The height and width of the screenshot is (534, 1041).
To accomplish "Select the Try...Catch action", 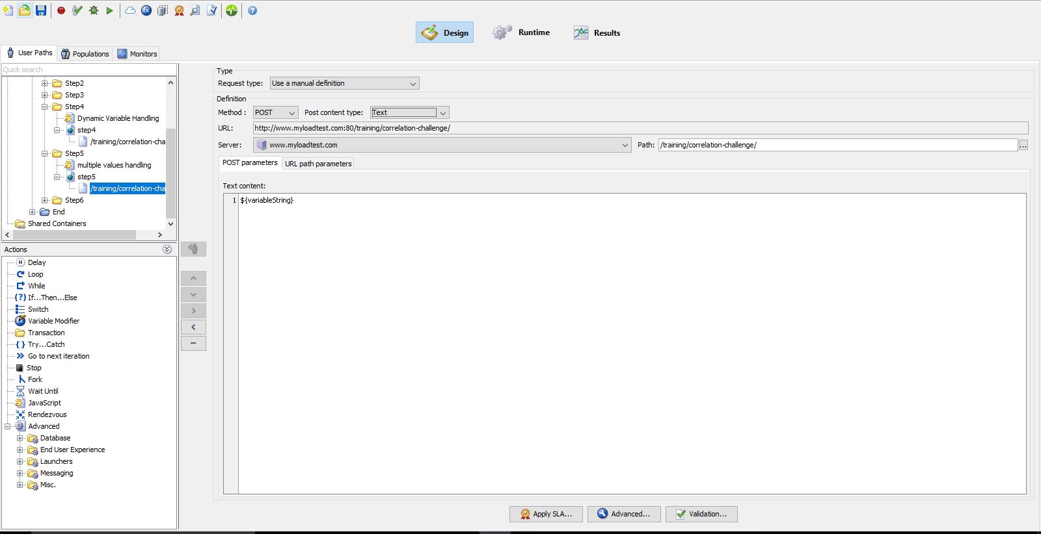I will point(46,344).
